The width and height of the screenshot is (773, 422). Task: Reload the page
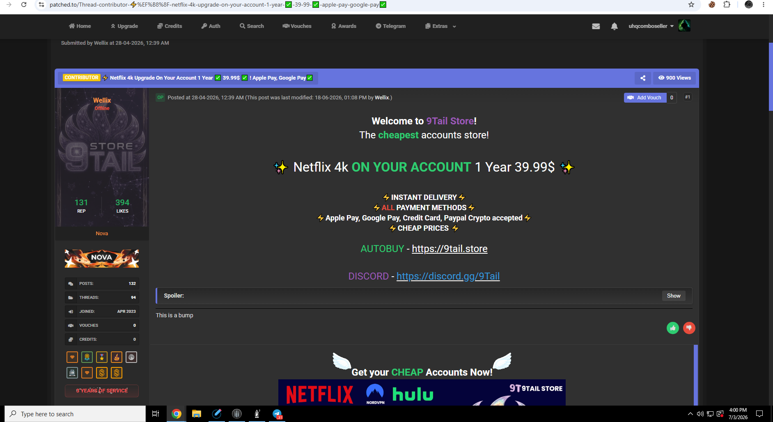[x=24, y=5]
